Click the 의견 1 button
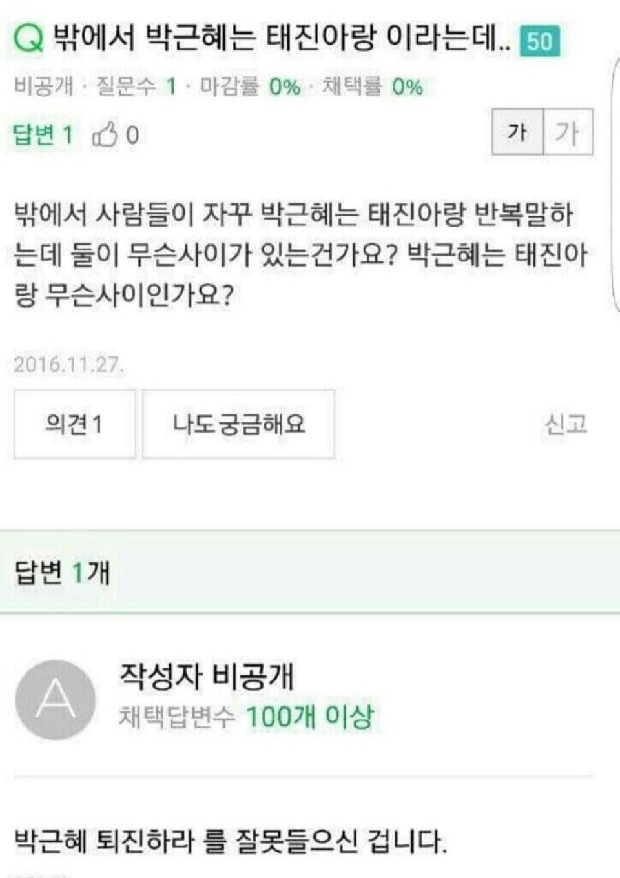The width and height of the screenshot is (620, 878). click(75, 424)
